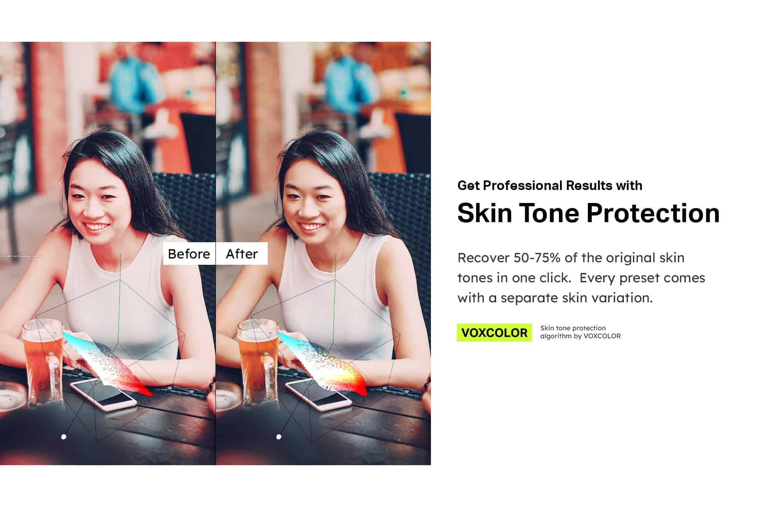Image resolution: width=760 pixels, height=507 pixels.
Task: Select the white dot in Before image
Action: (x=63, y=437)
